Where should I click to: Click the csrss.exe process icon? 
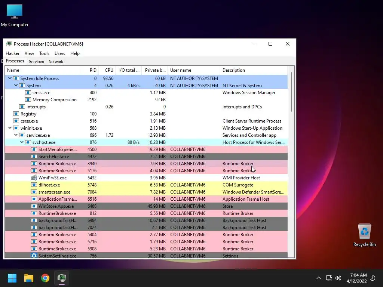pyautogui.click(x=16, y=121)
